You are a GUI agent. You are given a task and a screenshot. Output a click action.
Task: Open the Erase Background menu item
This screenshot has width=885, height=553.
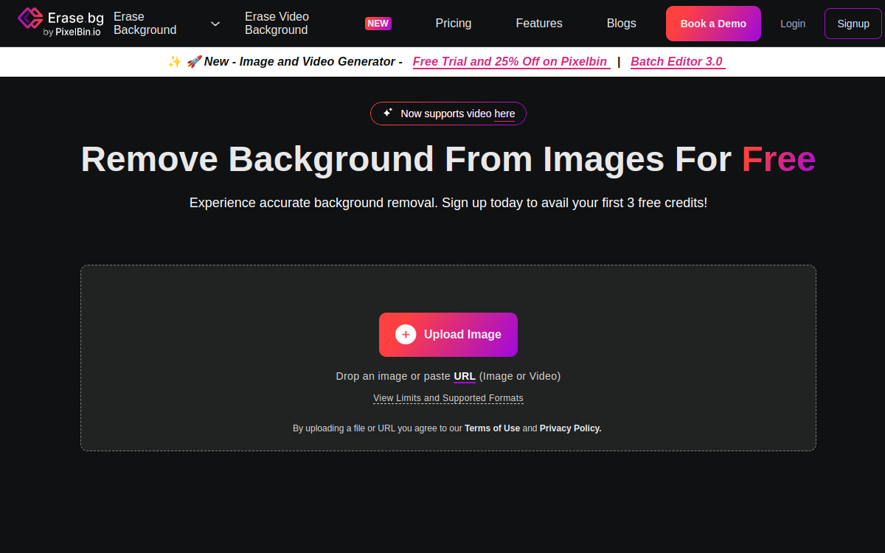coord(145,24)
